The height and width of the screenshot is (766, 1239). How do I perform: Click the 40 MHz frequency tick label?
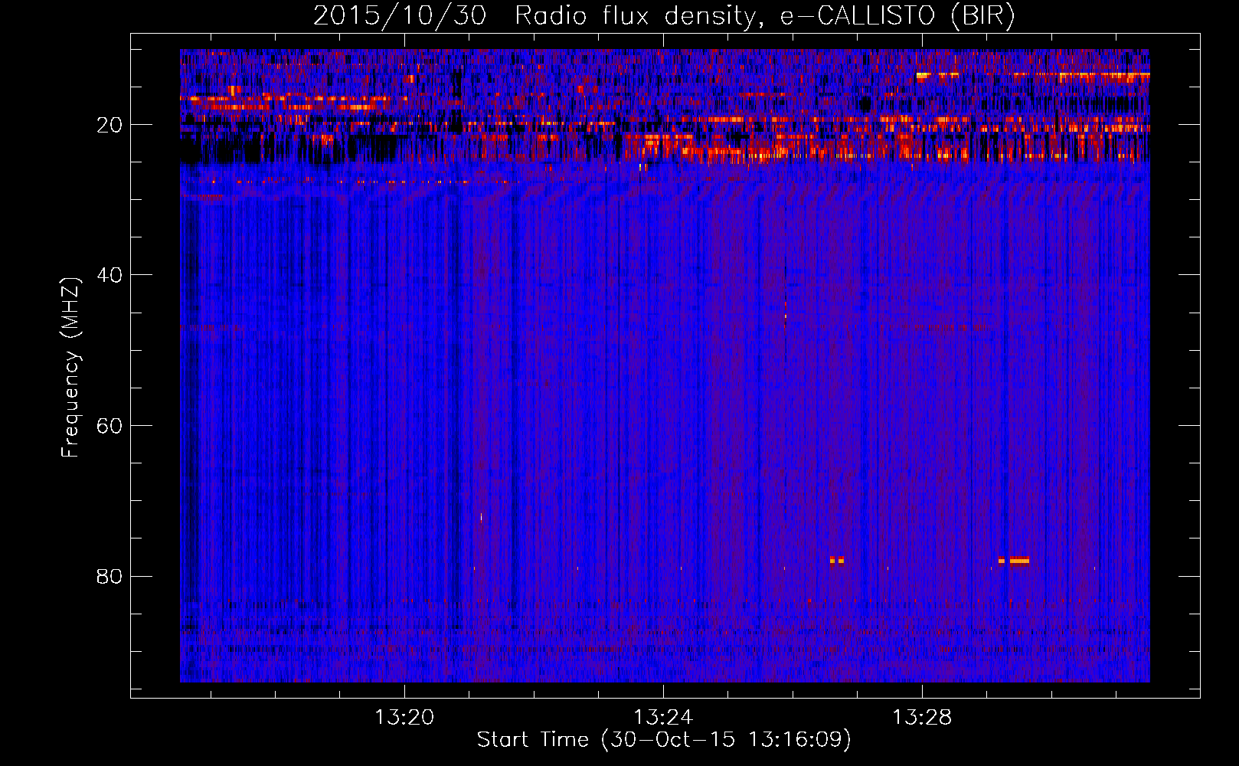click(110, 275)
